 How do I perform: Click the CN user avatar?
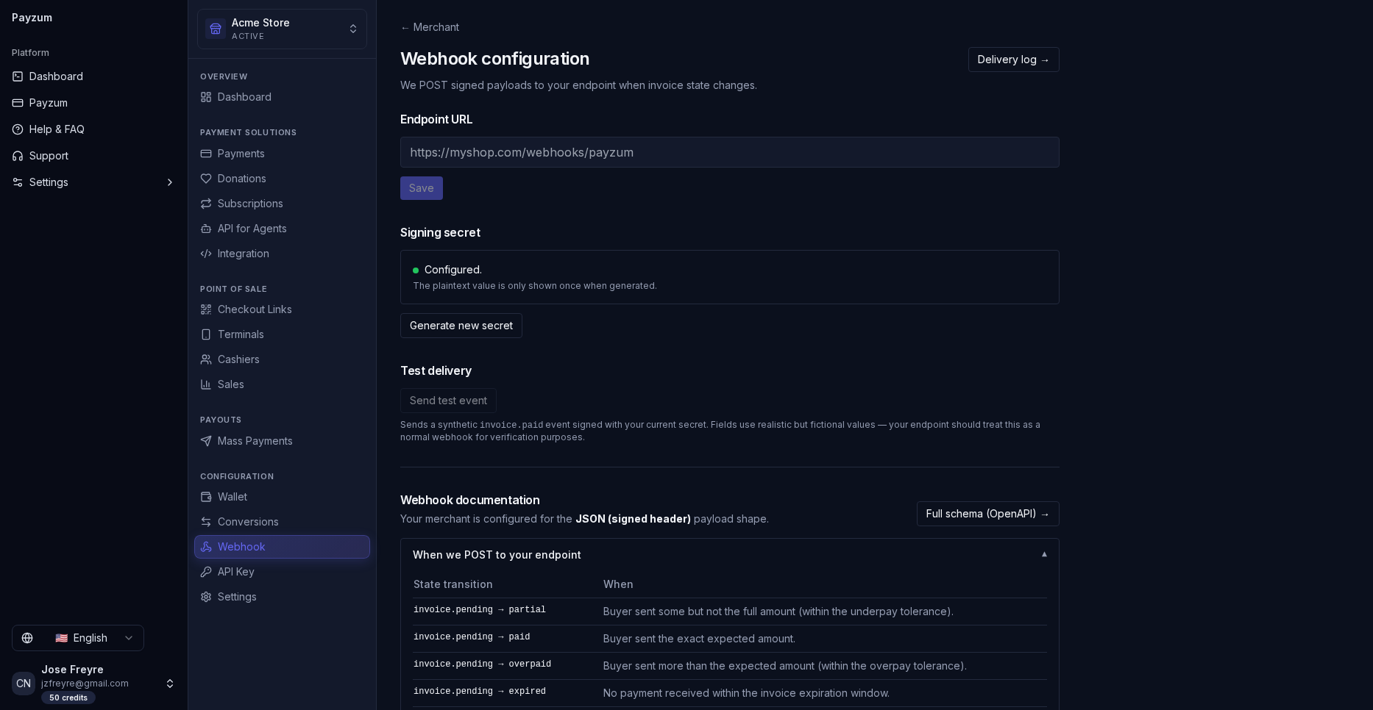(x=24, y=684)
